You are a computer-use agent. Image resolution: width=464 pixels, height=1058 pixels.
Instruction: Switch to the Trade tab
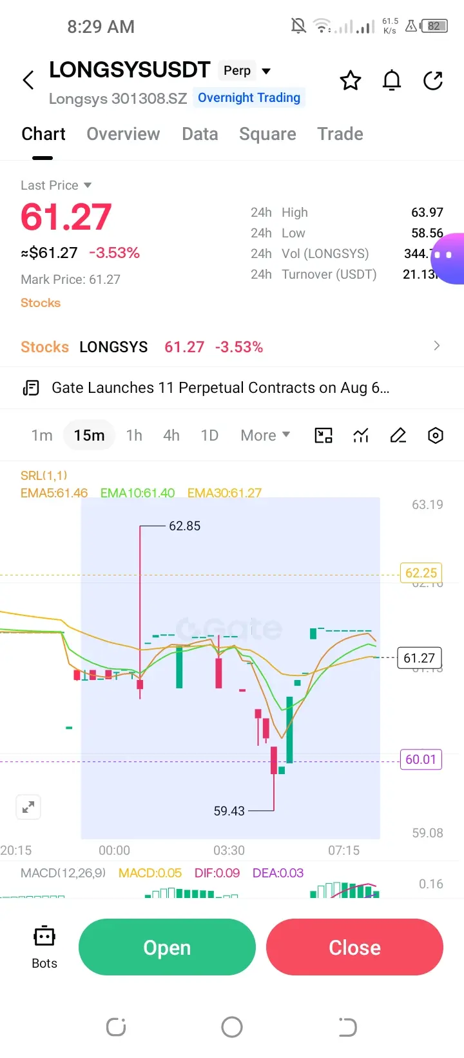pyautogui.click(x=340, y=134)
